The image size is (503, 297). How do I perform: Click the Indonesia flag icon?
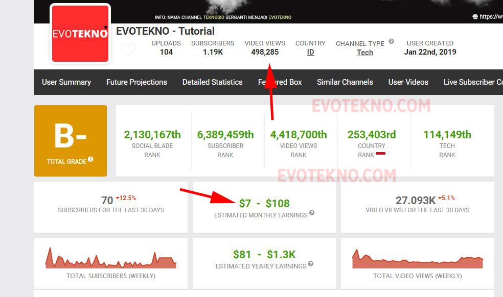coord(380,154)
